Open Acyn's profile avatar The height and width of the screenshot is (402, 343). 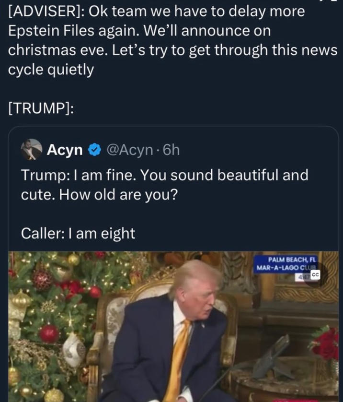click(x=31, y=150)
